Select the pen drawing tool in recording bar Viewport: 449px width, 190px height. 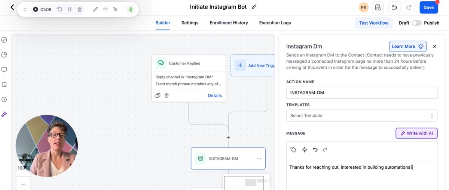(x=95, y=9)
